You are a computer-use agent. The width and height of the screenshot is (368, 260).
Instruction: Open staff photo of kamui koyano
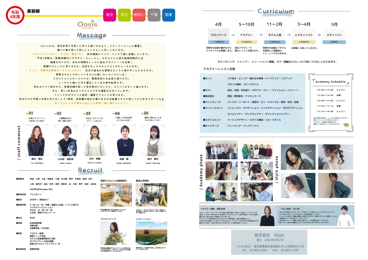tap(66, 140)
